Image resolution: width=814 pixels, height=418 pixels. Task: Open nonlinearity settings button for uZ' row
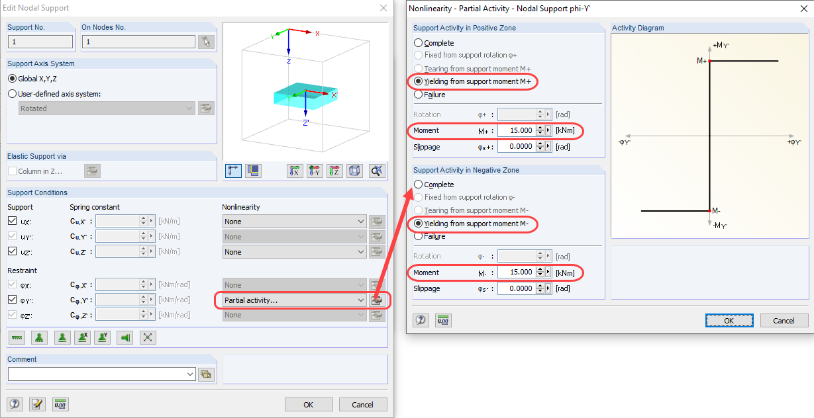[377, 251]
